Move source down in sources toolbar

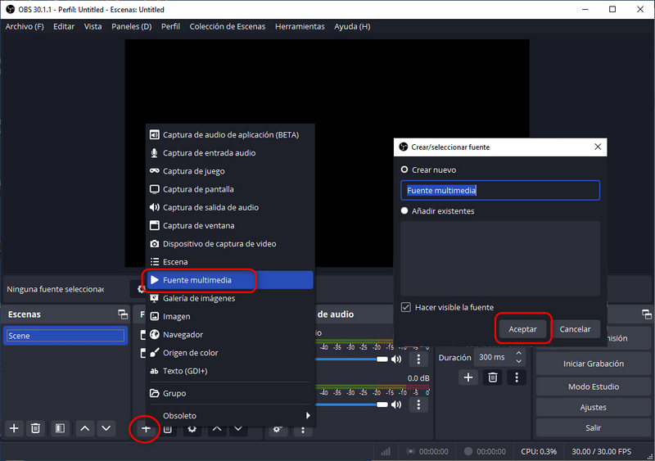coord(238,429)
